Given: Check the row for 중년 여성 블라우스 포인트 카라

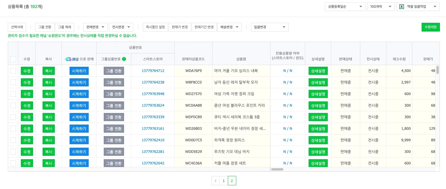Looking at the screenshot, I should coord(13,105).
